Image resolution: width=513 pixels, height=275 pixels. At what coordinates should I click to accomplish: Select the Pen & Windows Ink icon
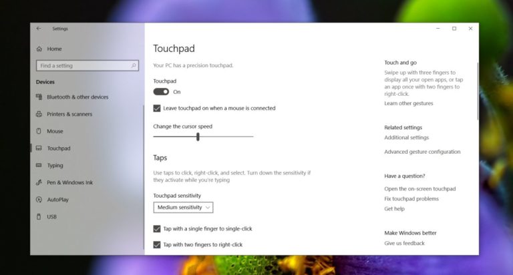39,182
